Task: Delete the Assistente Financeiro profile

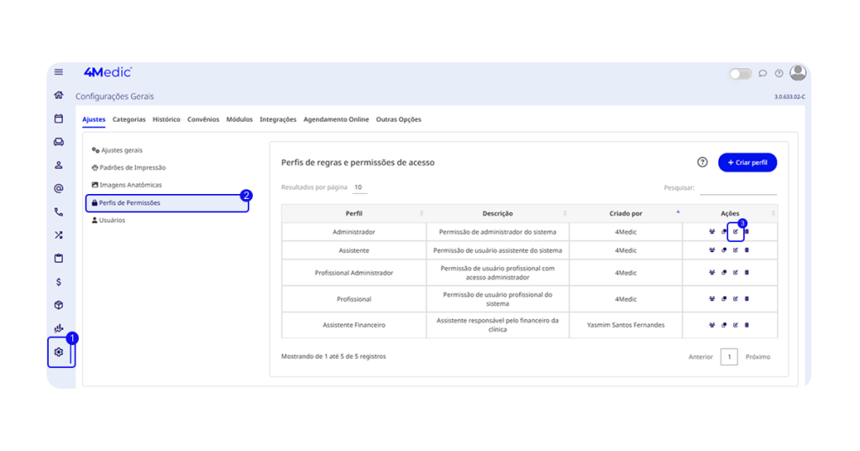Action: [747, 325]
